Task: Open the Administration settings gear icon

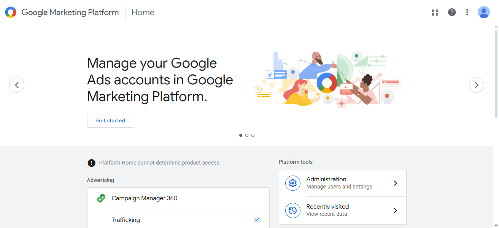Action: point(292,183)
